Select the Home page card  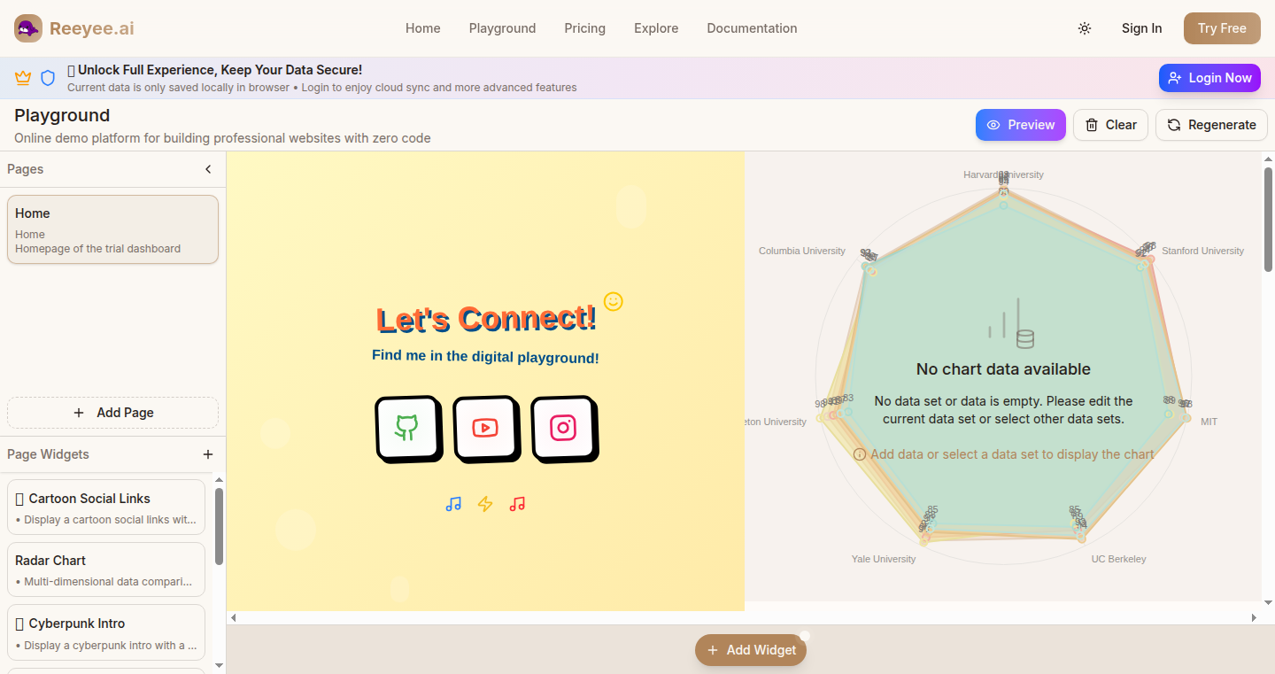pos(112,229)
